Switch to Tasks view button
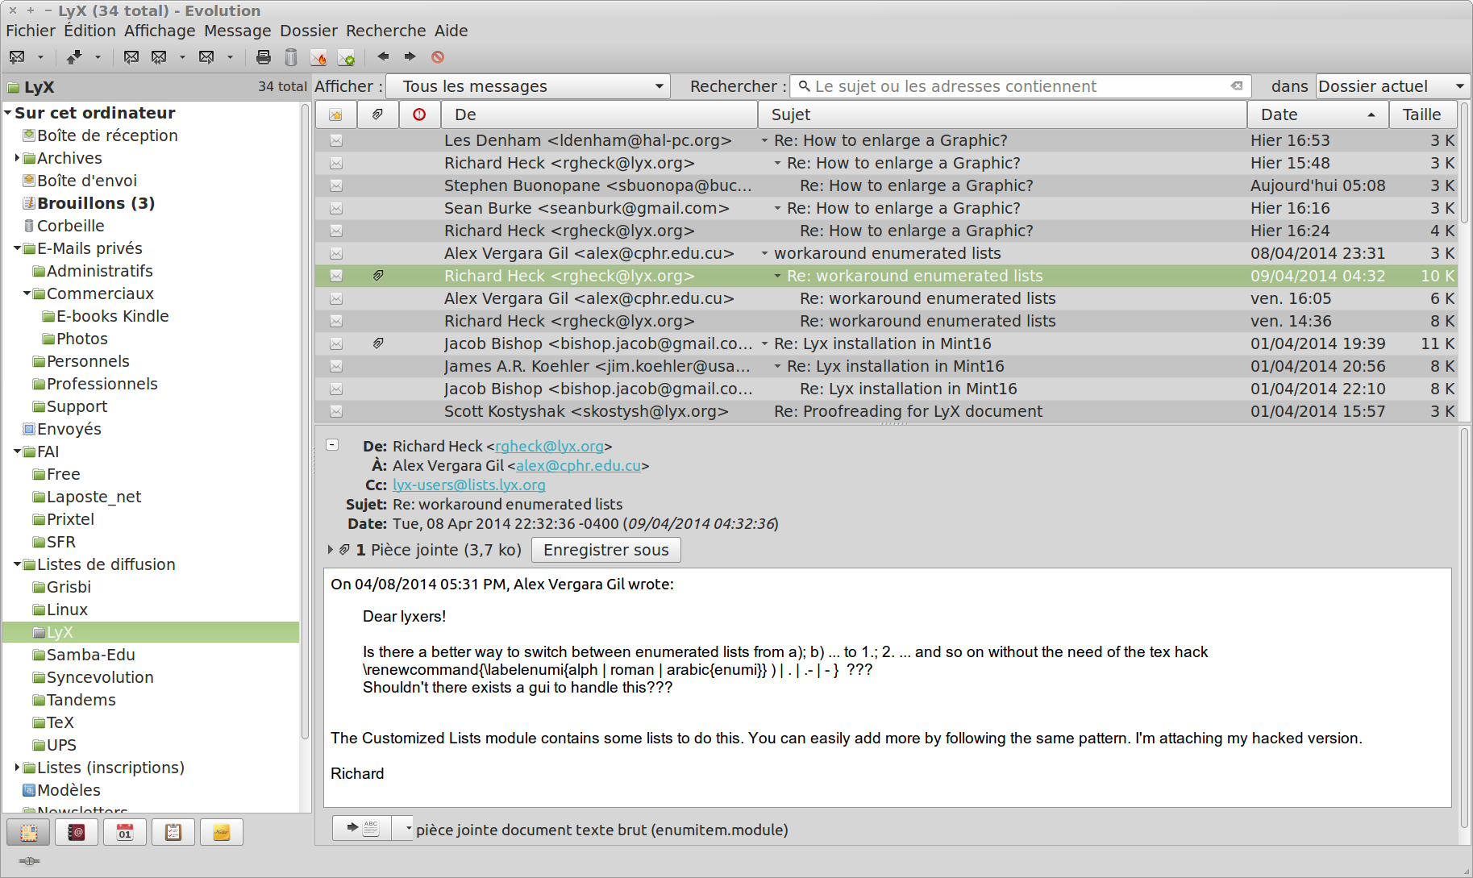Screen dimensions: 1473x878 pos(173,832)
